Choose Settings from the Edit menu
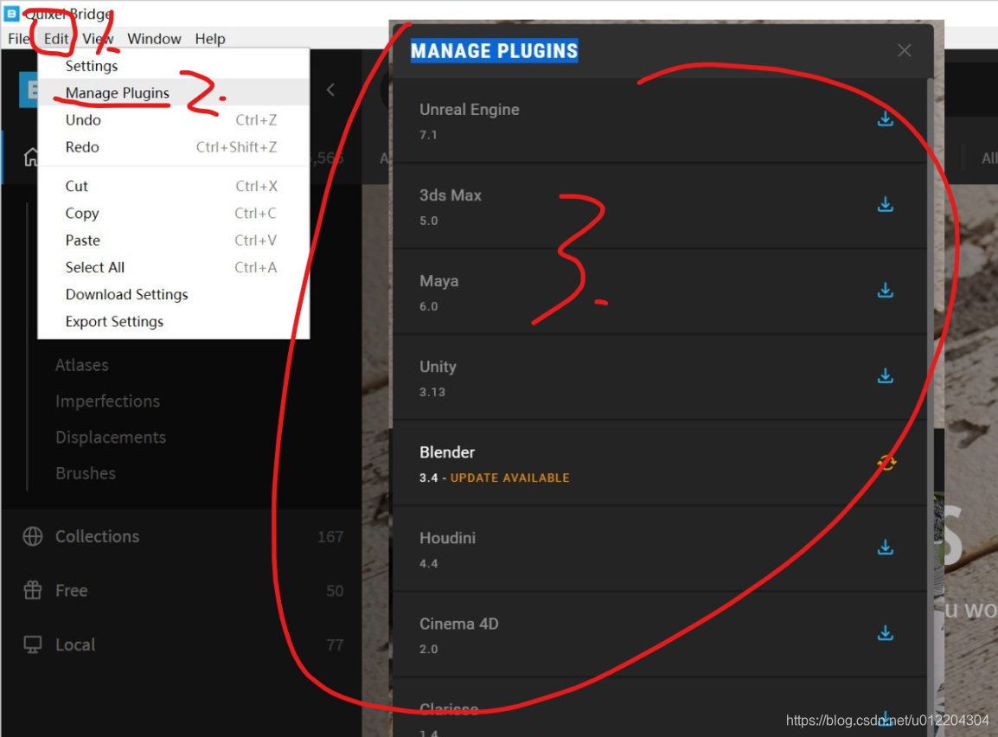 pyautogui.click(x=174, y=66)
